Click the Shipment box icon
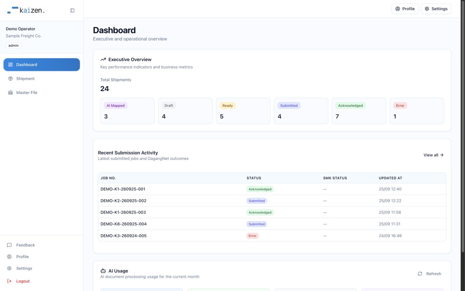Image resolution: width=465 pixels, height=291 pixels. point(11,79)
